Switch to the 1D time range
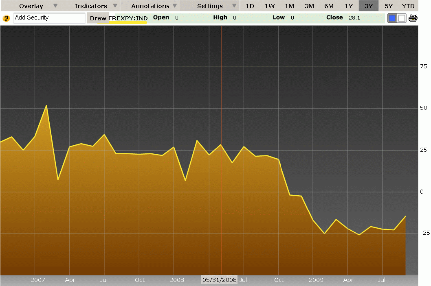431x286 pixels. point(250,6)
